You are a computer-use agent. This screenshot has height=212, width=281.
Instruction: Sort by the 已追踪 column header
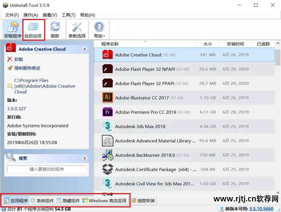pyautogui.click(x=263, y=44)
